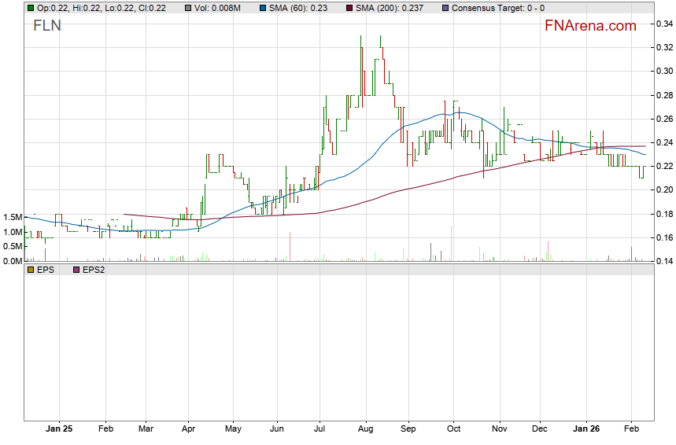Click the Vol: 0.008M legend text
Screen dimensions: 676x445
[x=218, y=8]
